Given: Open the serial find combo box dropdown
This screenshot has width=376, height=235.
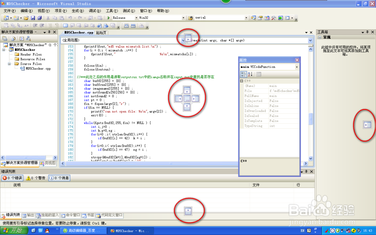Looking at the screenshot, I should (x=246, y=18).
